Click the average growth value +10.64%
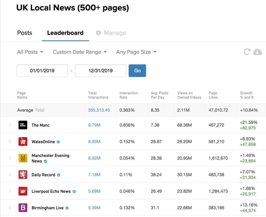This screenshot has width=266, height=217. [249, 110]
